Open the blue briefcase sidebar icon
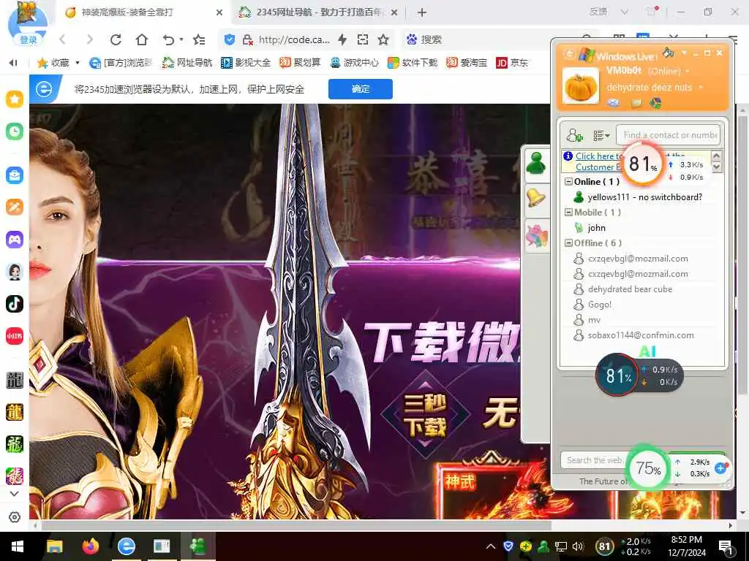This screenshot has height=561, width=749. 15,175
